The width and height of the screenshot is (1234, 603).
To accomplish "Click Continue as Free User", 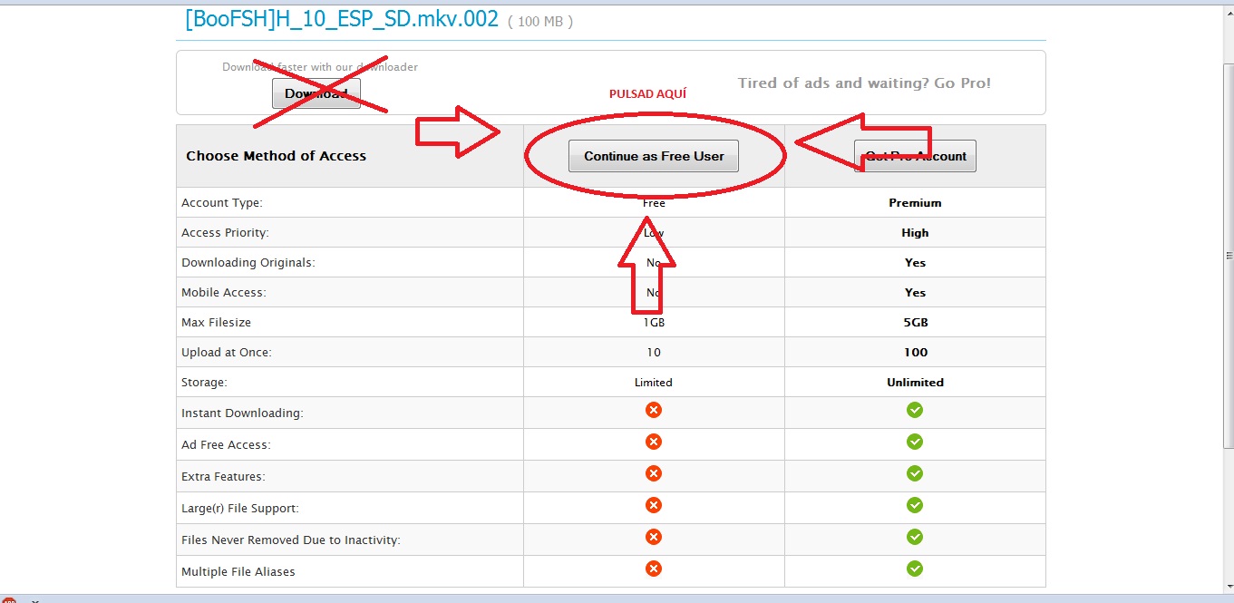I will pyautogui.click(x=653, y=155).
